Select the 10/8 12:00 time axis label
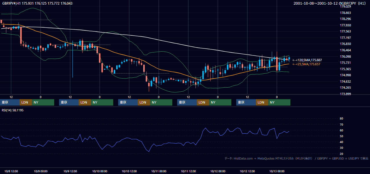This screenshot has width=370, height=174. [11, 171]
